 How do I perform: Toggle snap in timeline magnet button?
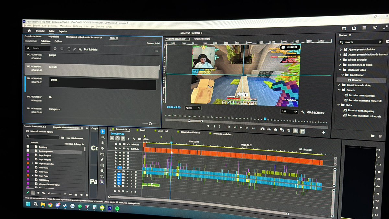[117, 138]
